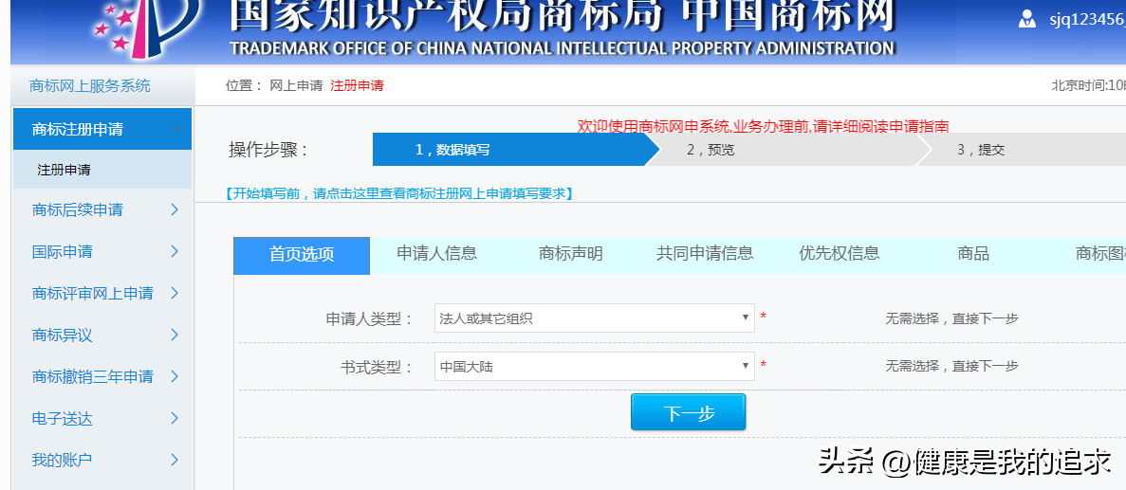Expand the 我的账户 chevron arrow
The height and width of the screenshot is (490, 1126).
pos(175,460)
